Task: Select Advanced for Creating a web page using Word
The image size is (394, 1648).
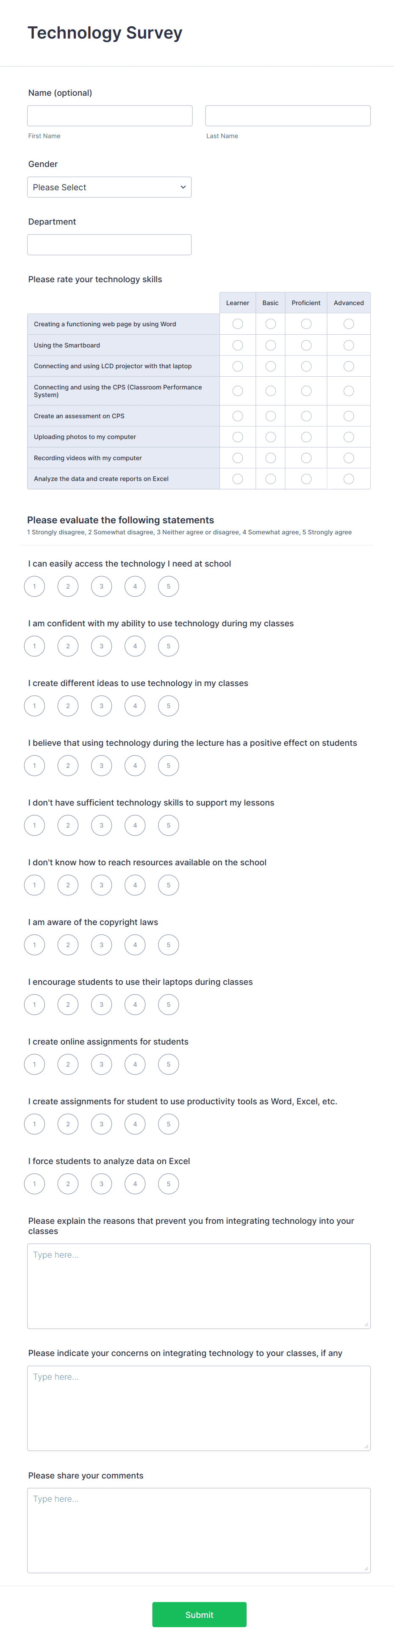Action: pyautogui.click(x=349, y=324)
